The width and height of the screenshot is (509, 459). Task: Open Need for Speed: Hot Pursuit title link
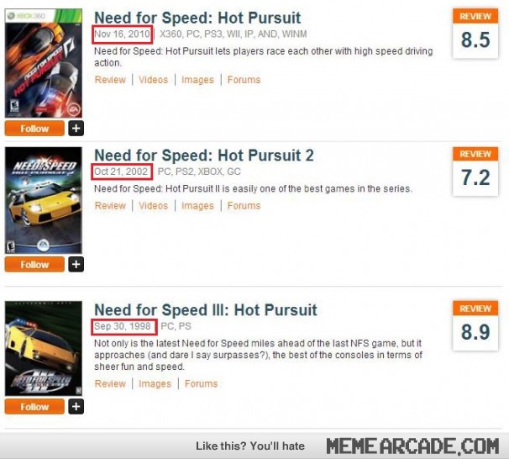(x=197, y=18)
